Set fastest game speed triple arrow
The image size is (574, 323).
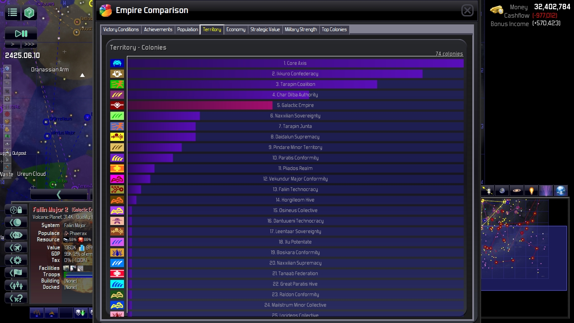click(29, 44)
